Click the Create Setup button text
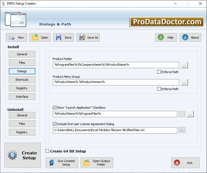The width and height of the screenshot is (207, 173). pos(29,155)
